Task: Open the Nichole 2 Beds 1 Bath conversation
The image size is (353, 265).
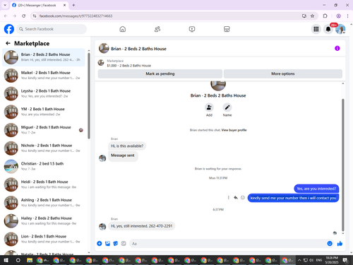Action: point(44,148)
